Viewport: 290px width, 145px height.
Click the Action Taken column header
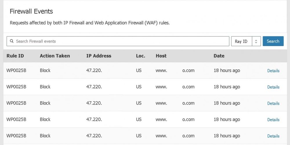55,56
